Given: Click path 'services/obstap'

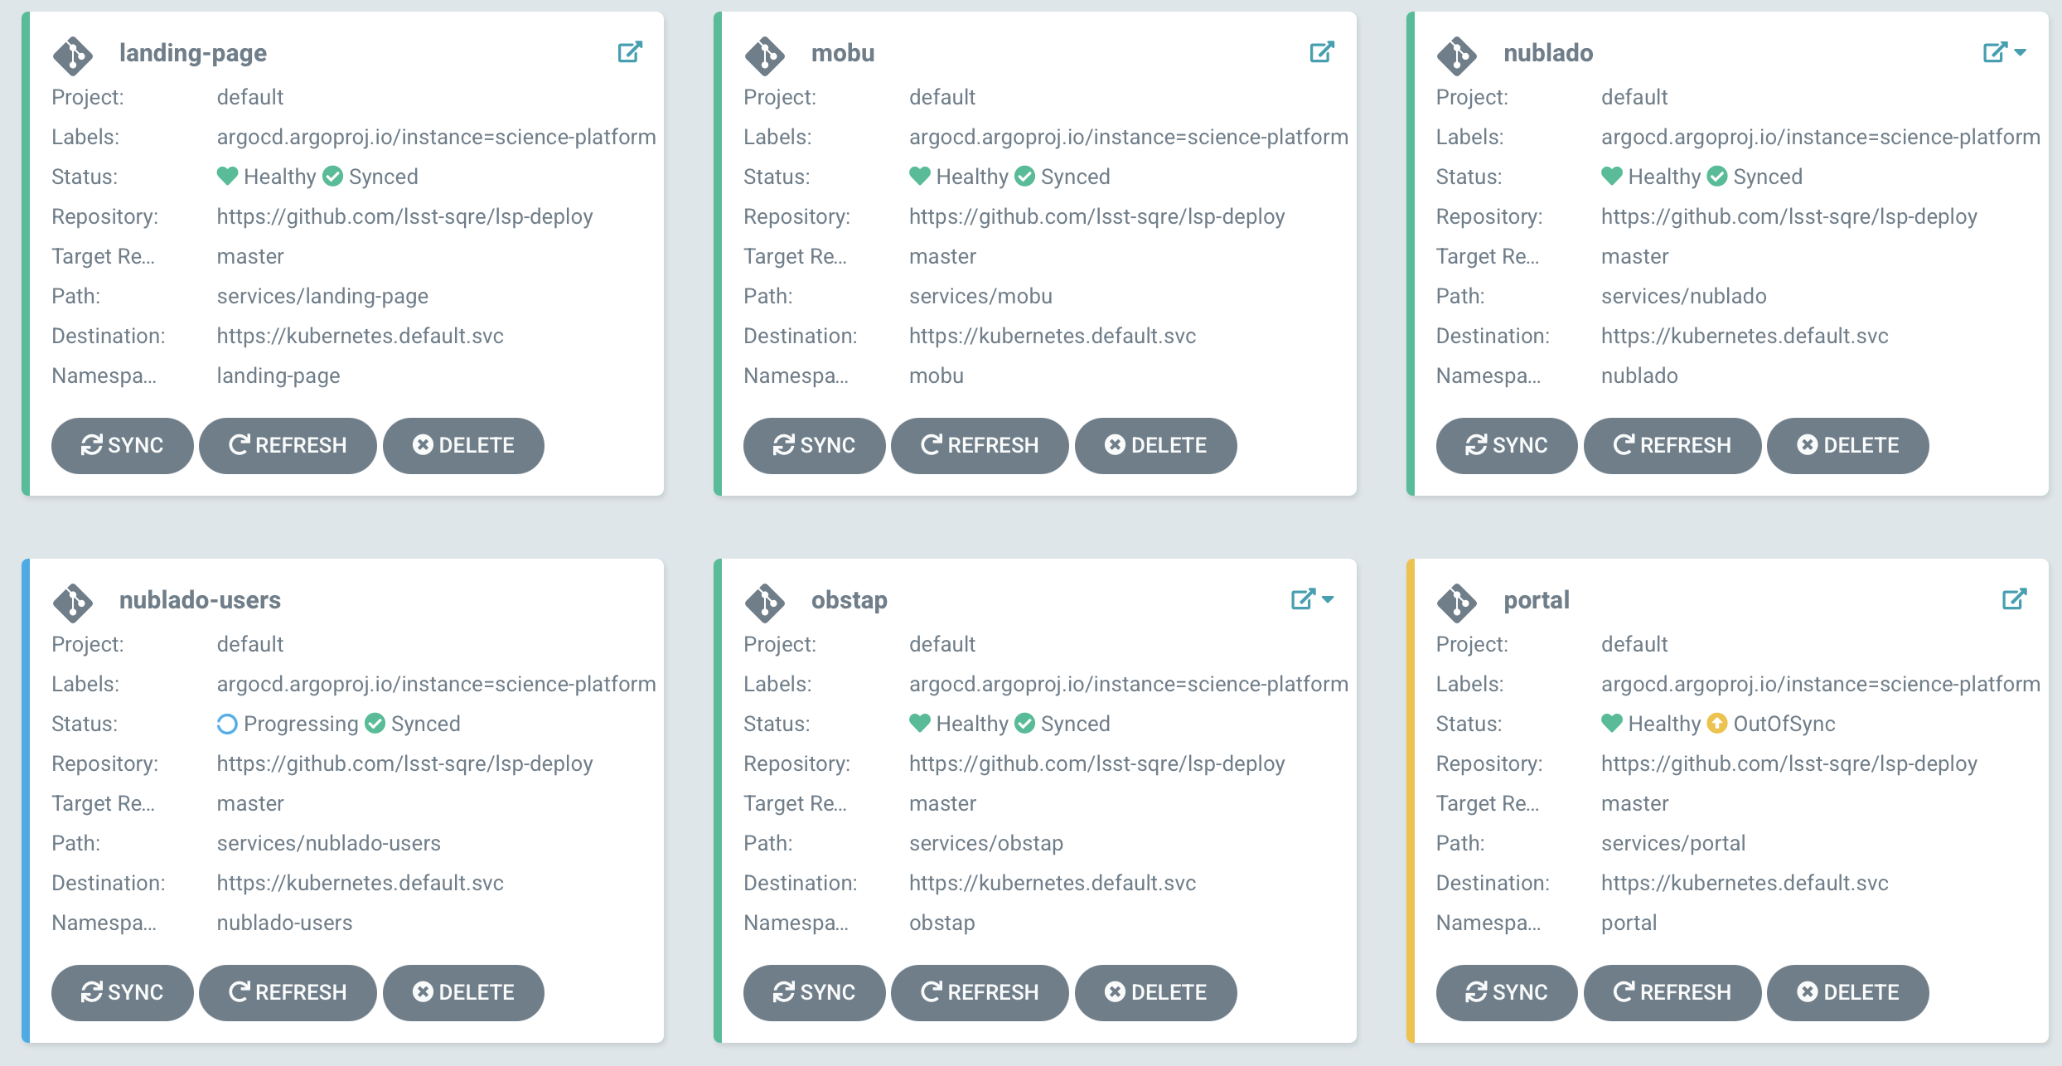Looking at the screenshot, I should coord(986,843).
